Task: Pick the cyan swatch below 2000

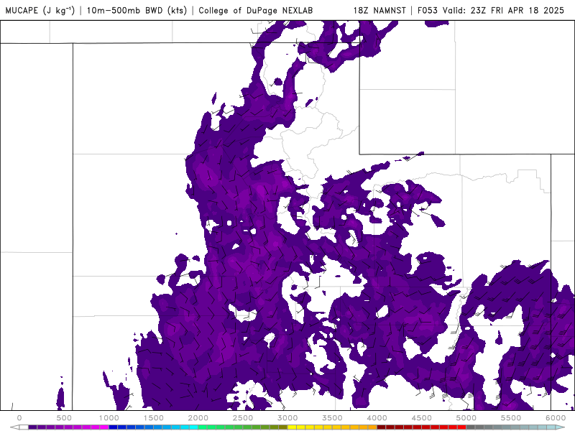Action: [x=193, y=427]
